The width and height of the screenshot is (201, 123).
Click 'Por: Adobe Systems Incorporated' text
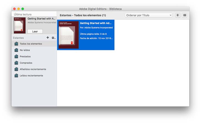96,28
